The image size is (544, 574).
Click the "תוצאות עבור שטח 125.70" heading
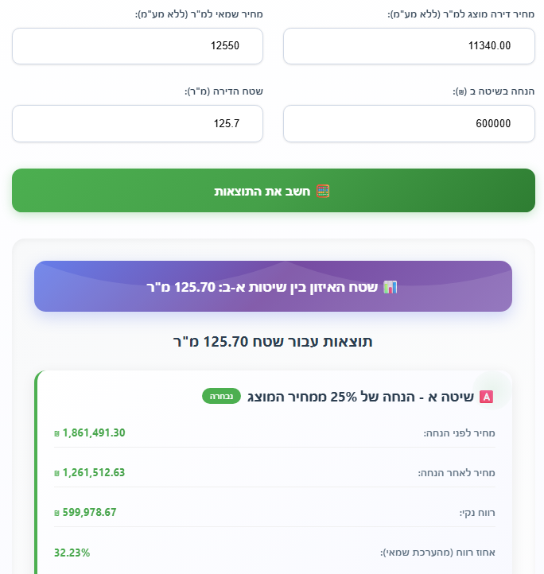coord(273,342)
